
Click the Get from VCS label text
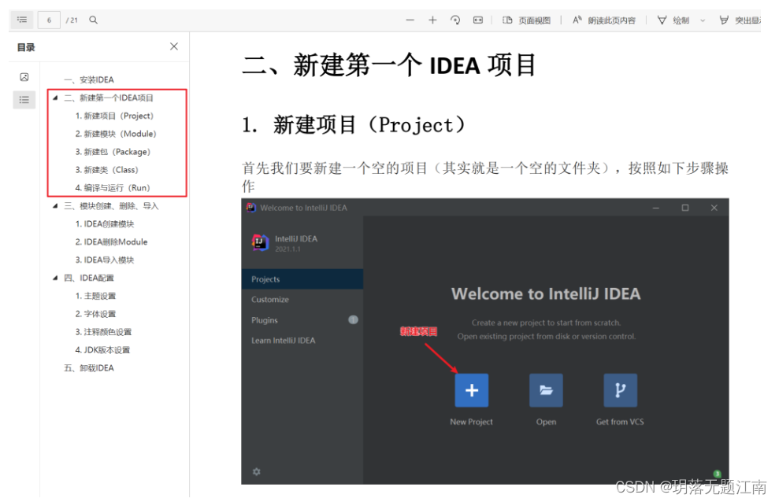pyautogui.click(x=620, y=422)
